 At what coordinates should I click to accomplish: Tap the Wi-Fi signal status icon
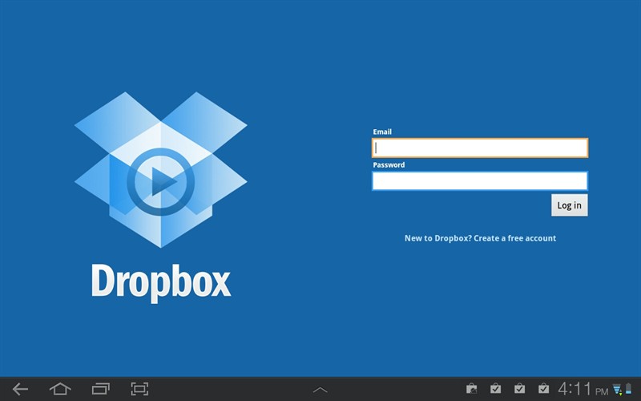click(x=617, y=390)
